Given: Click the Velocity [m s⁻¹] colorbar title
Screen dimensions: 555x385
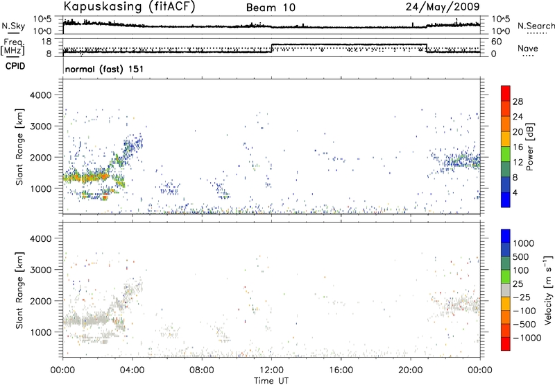Looking at the screenshot, I should coord(548,290).
